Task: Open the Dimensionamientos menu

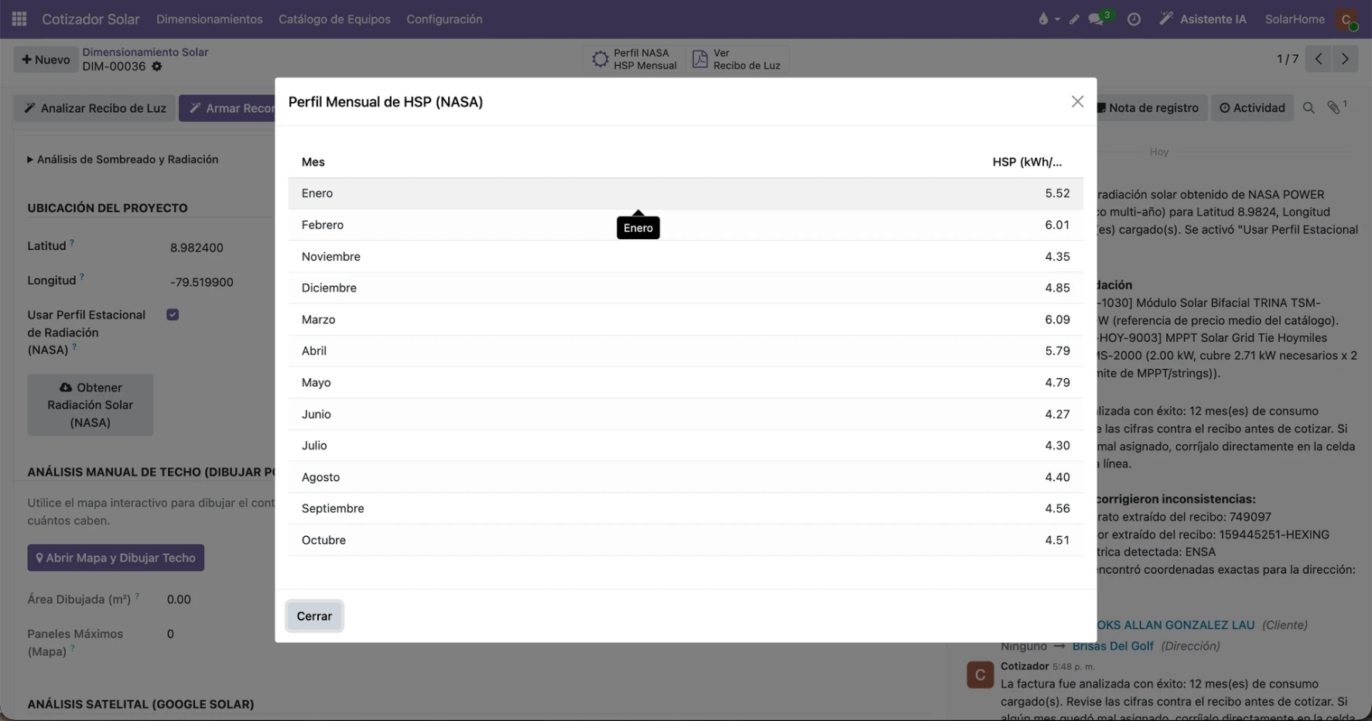Action: click(210, 19)
